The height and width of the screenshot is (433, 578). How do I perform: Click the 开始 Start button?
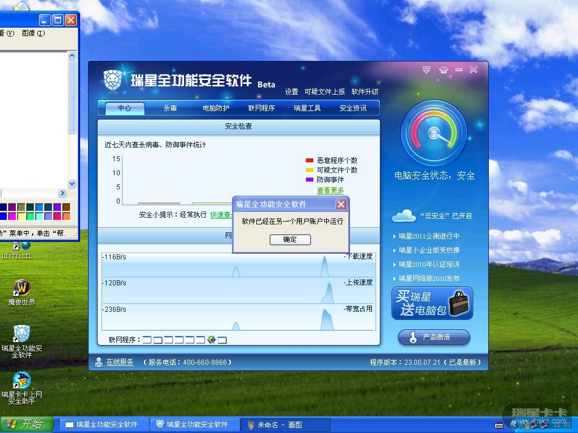tap(27, 424)
